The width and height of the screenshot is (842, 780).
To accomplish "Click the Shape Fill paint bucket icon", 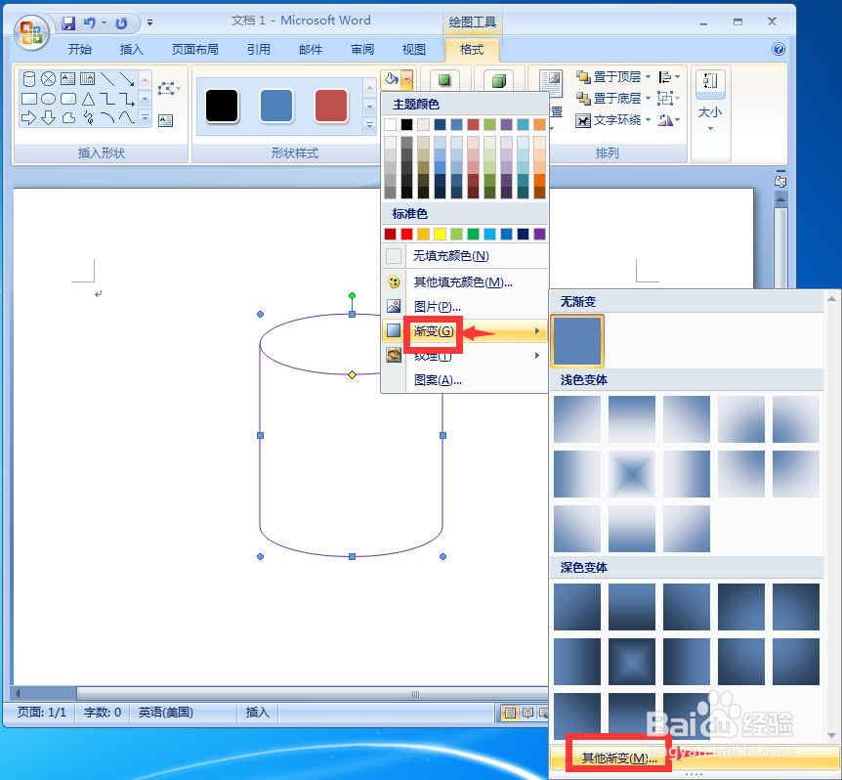I will (391, 79).
